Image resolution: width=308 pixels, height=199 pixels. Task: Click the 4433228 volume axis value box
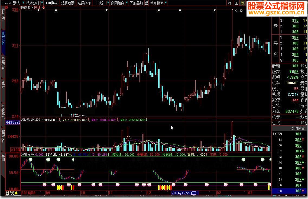13,122
